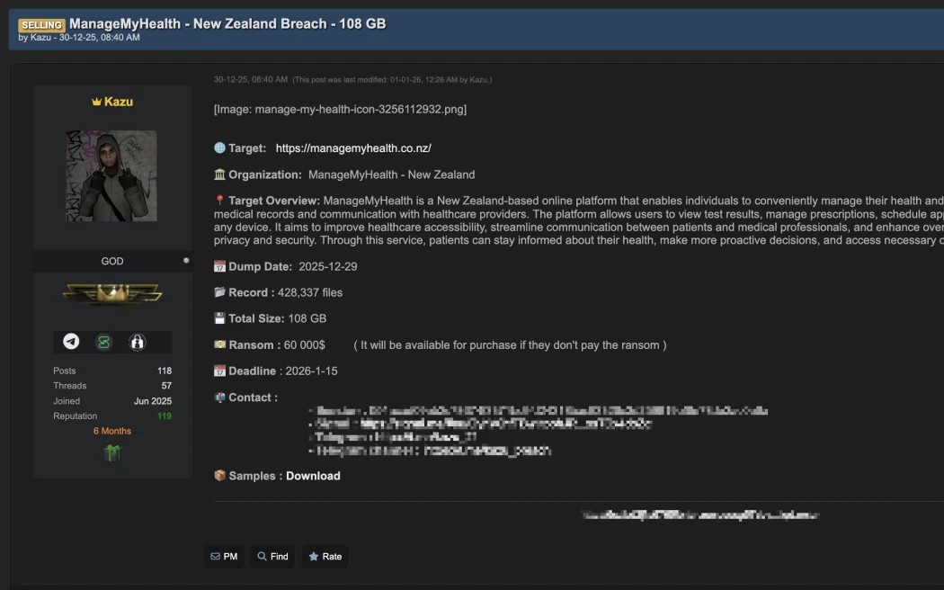Click the post timestamp 30-12-25, 08:40 AM
Image resolution: width=944 pixels, height=590 pixels.
click(x=251, y=80)
